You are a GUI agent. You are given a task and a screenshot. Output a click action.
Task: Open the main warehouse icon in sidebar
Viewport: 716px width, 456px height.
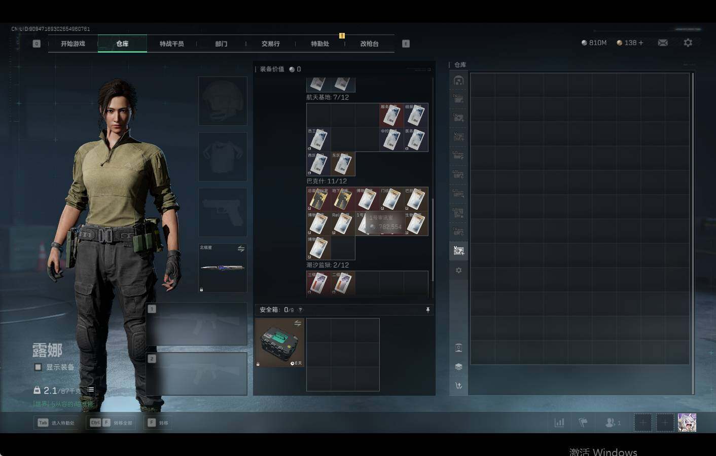(458, 81)
